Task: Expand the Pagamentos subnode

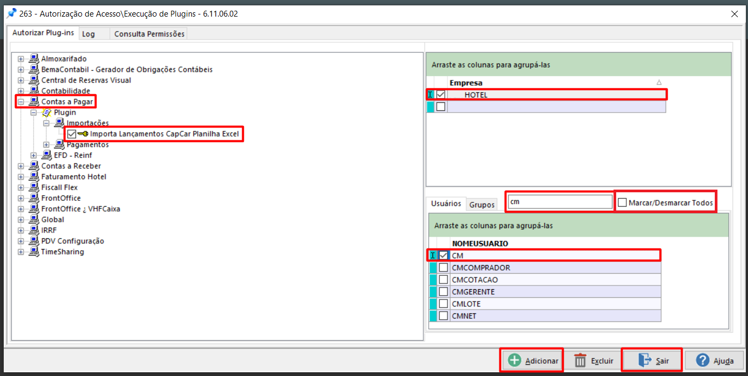Action: tap(46, 145)
